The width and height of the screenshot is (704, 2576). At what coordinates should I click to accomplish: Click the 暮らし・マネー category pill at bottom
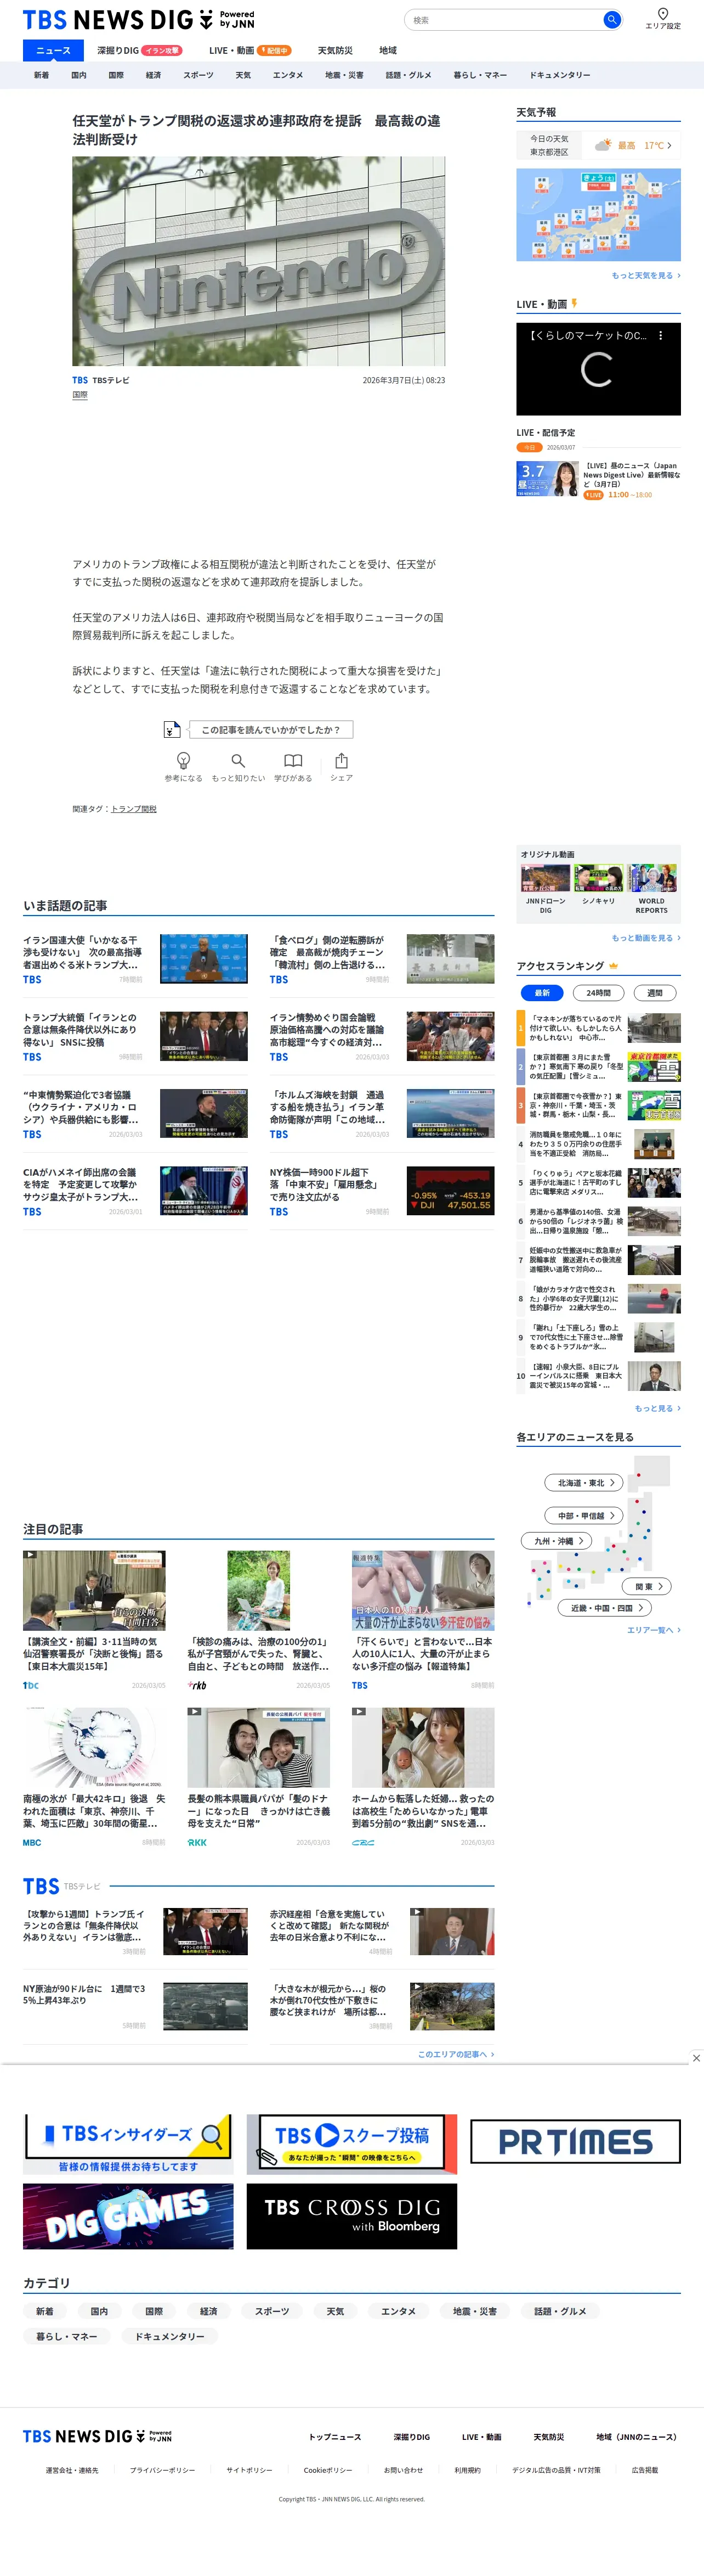[67, 2336]
